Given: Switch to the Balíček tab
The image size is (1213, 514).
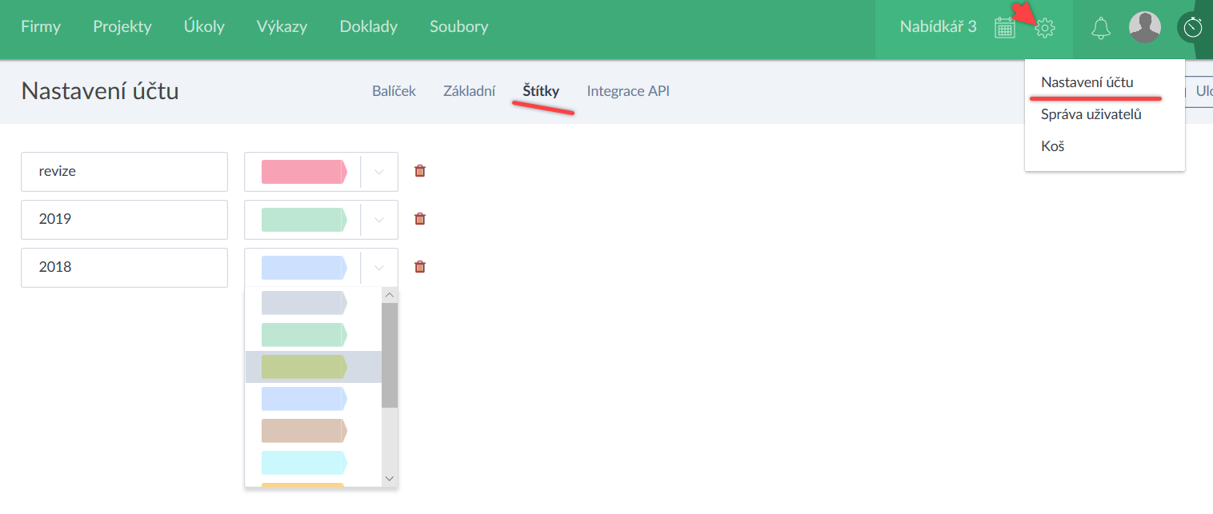Looking at the screenshot, I should 394,91.
